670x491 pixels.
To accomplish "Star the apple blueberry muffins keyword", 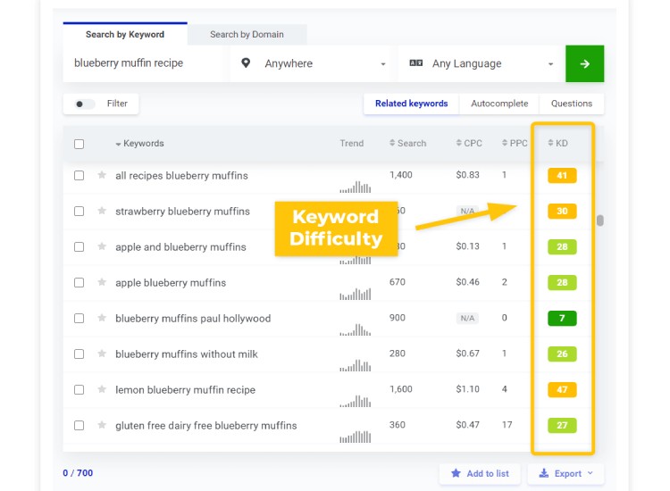I will (102, 282).
